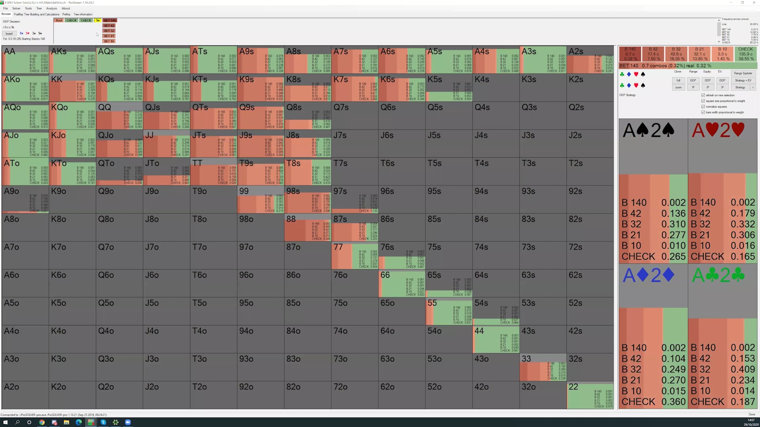Click the red heart suit icon in second row
This screenshot has height=427, width=760.
click(x=636, y=85)
